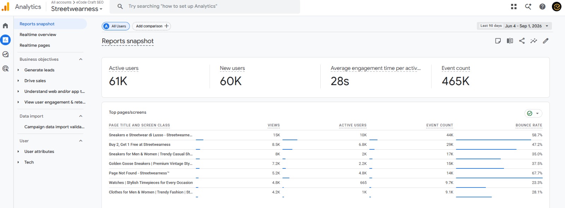The width and height of the screenshot is (565, 208).
Task: Open the Explore icon in left rail
Action: click(5, 54)
